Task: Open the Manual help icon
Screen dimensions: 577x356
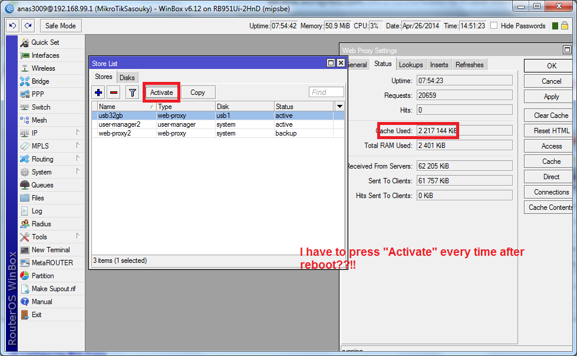Action: 25,302
